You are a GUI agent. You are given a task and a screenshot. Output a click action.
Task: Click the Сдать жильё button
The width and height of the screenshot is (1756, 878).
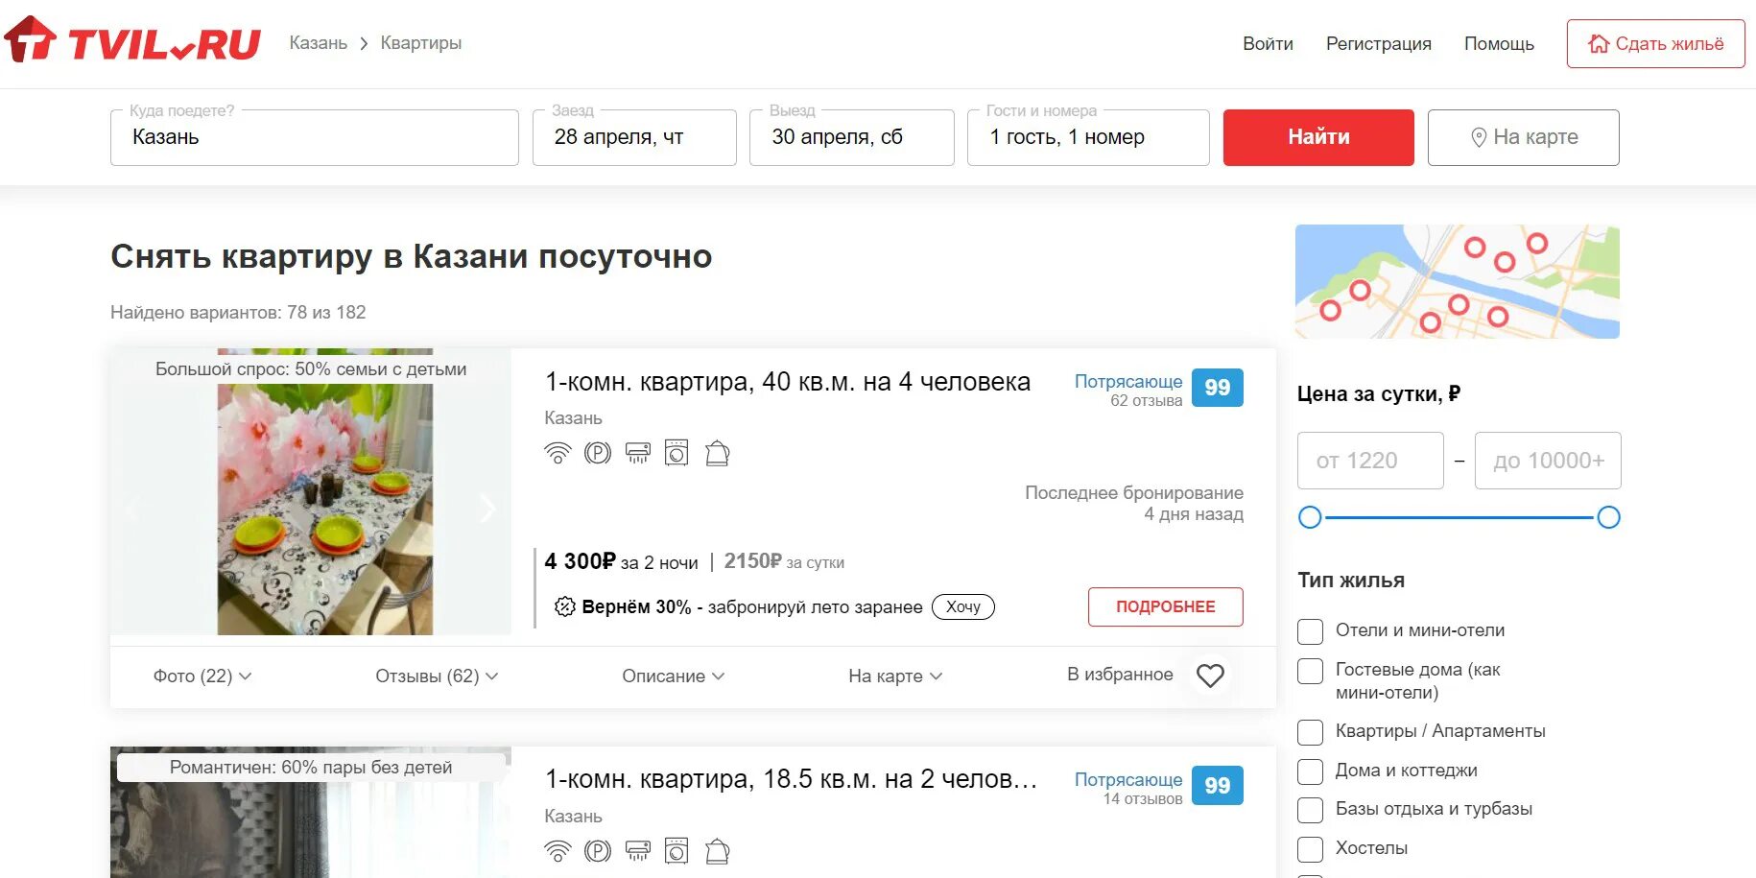point(1656,44)
